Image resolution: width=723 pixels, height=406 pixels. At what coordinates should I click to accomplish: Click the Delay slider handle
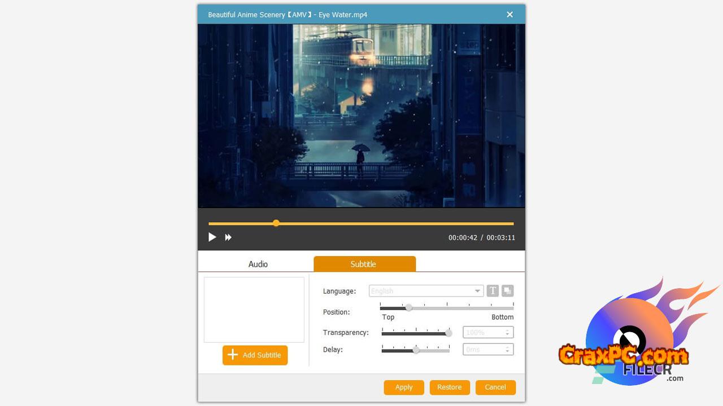click(416, 350)
